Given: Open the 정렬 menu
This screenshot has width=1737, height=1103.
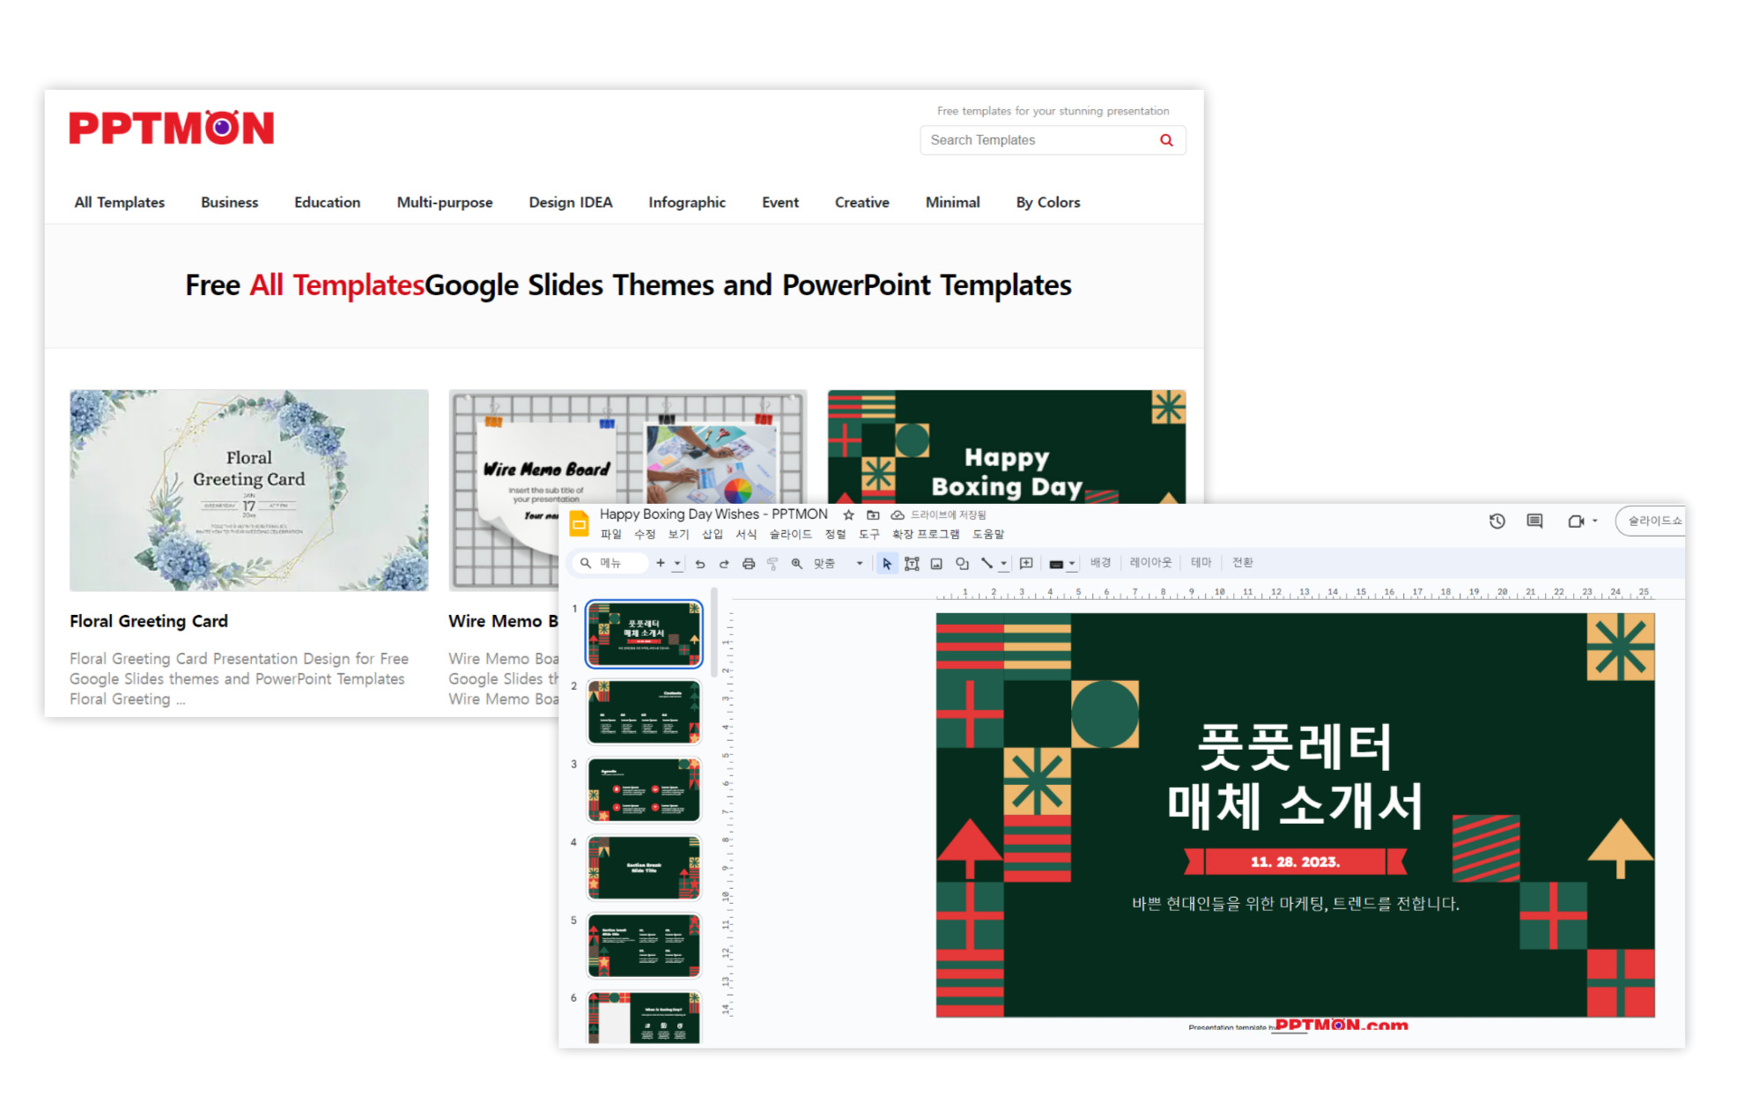Looking at the screenshot, I should [835, 534].
